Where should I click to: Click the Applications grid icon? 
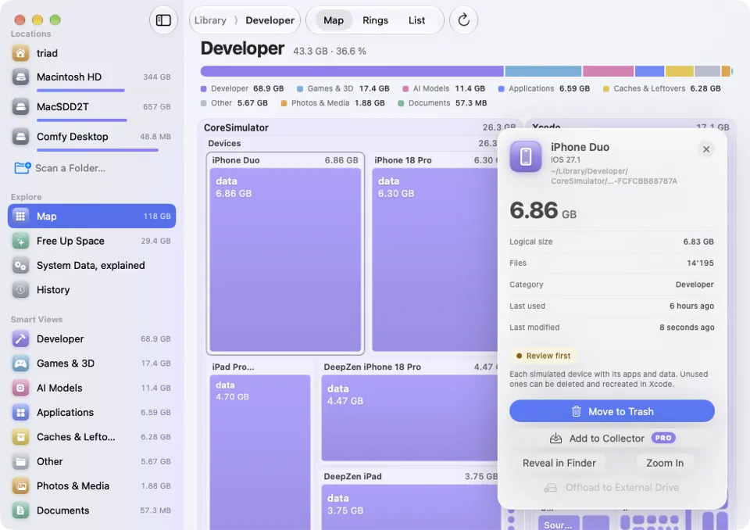pos(20,412)
